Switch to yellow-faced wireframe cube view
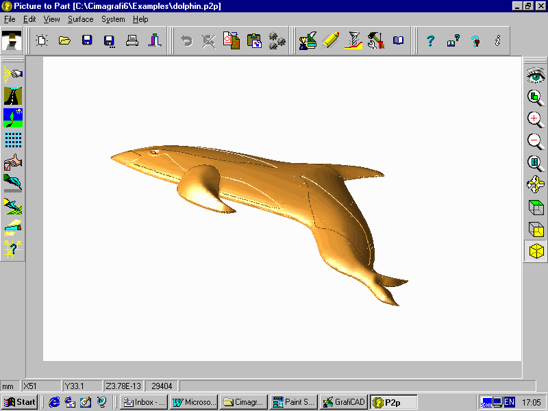This screenshot has width=548, height=411. pos(536,229)
